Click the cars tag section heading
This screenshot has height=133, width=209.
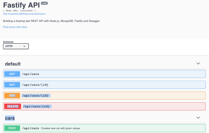pyautogui.click(x=10, y=118)
